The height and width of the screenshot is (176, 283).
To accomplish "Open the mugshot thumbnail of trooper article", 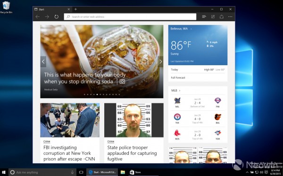I will [x=134, y=120].
